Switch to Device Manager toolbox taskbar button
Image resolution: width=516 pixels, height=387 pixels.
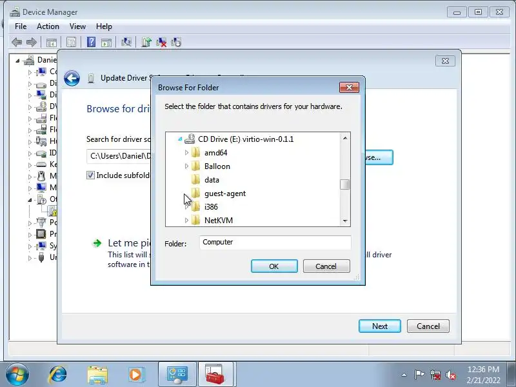pos(215,375)
